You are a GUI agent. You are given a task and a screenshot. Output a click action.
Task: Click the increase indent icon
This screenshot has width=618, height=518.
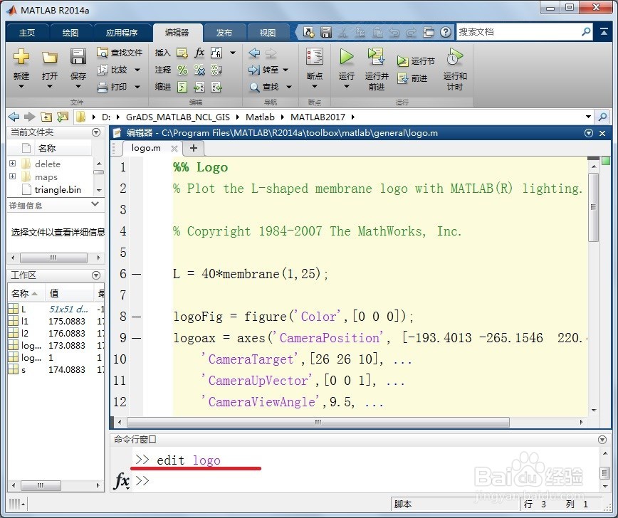[x=199, y=87]
